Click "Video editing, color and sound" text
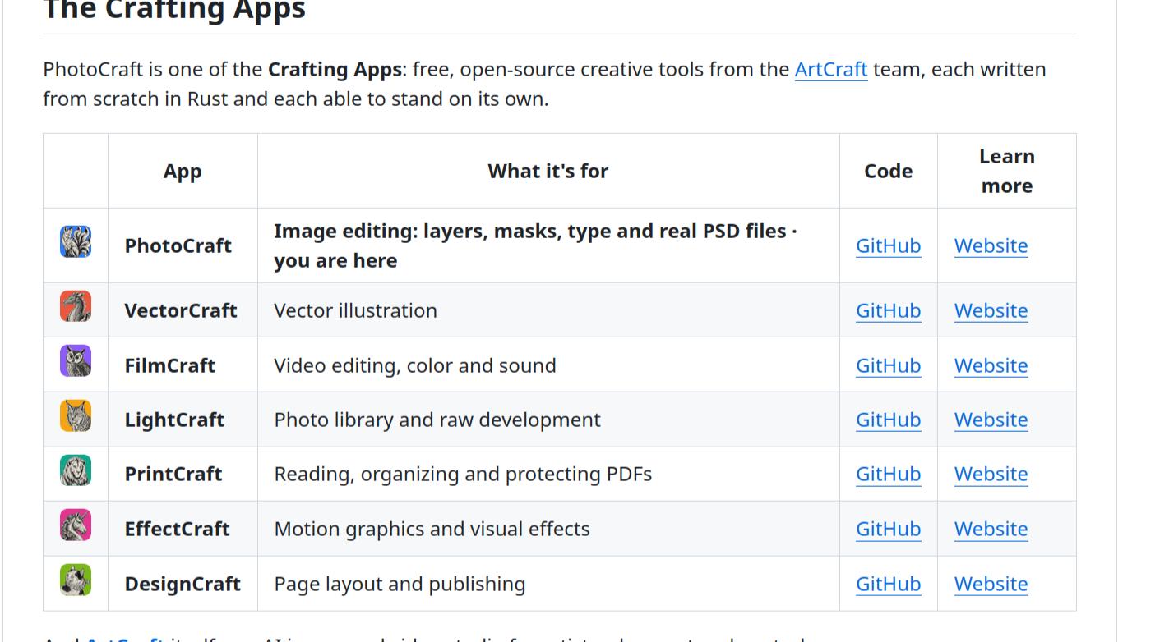This screenshot has height=642, width=1169. [415, 365]
